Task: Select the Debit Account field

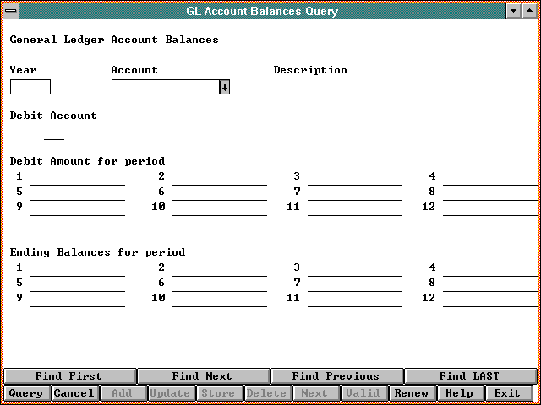Action: coord(54,132)
